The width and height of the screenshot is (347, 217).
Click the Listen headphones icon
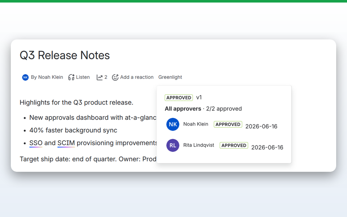click(x=71, y=77)
